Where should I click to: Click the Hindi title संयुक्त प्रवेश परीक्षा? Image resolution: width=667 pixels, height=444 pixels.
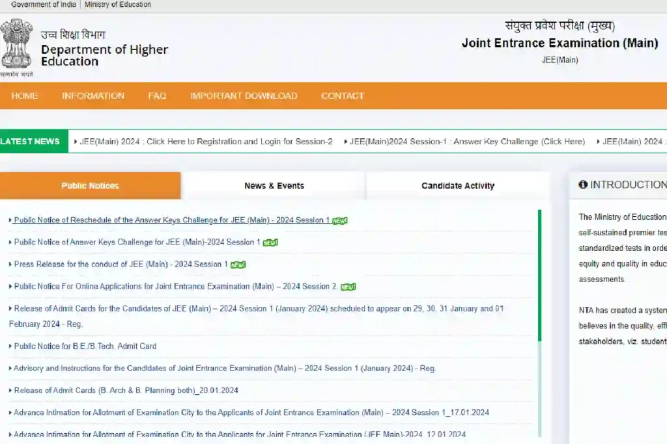tap(560, 25)
